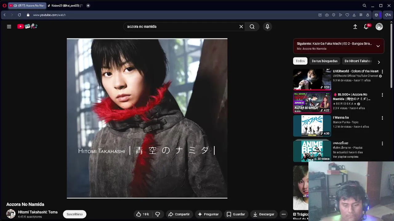Open Hitomi Takahashi: Tema channel name
Screen dimensions: 394x221
[x=38, y=212]
